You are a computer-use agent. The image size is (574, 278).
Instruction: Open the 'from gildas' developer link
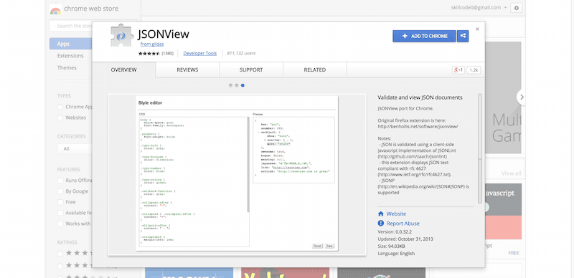(x=151, y=44)
